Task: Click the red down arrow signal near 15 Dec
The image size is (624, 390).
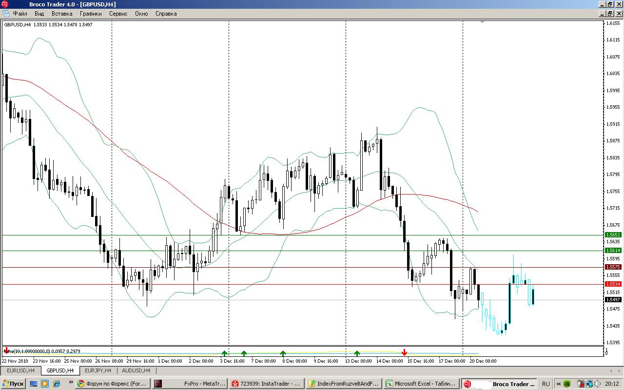Action: 404,352
